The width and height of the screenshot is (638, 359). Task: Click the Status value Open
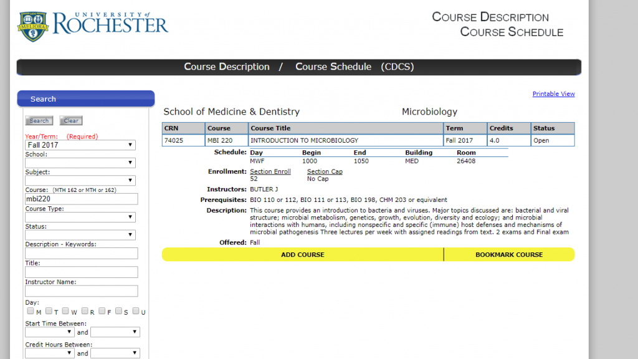[541, 140]
